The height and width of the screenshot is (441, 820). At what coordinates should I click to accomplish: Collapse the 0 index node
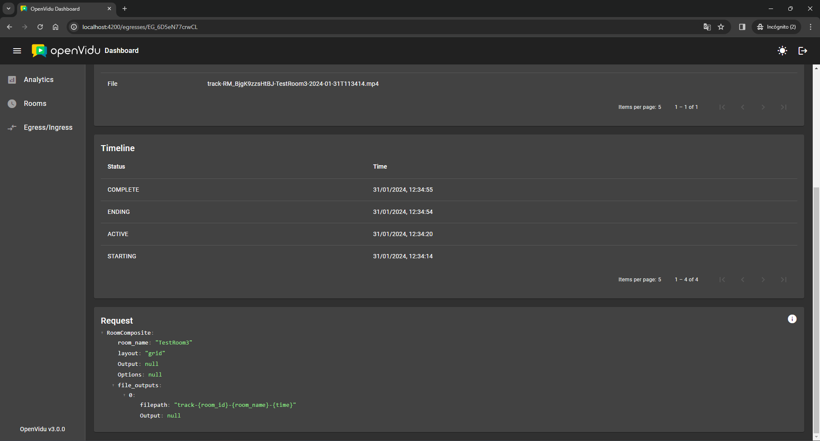[125, 395]
